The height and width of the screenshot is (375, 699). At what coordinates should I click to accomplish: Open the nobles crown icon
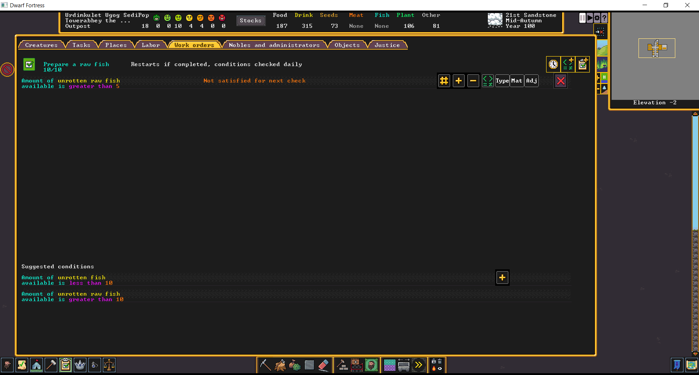(80, 365)
